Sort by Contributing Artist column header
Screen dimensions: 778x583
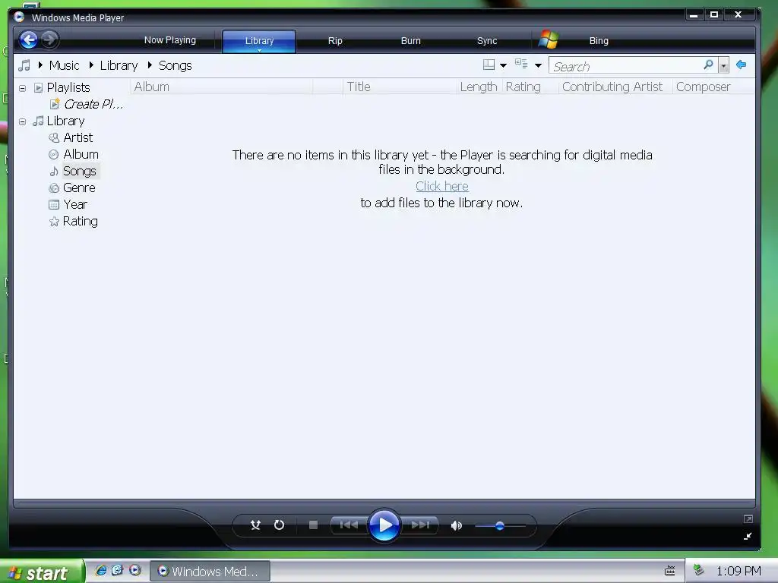[614, 87]
